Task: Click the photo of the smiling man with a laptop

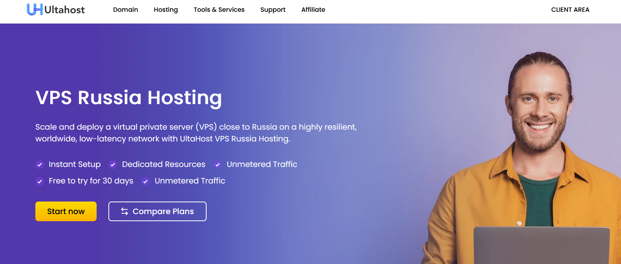Action: [521, 158]
